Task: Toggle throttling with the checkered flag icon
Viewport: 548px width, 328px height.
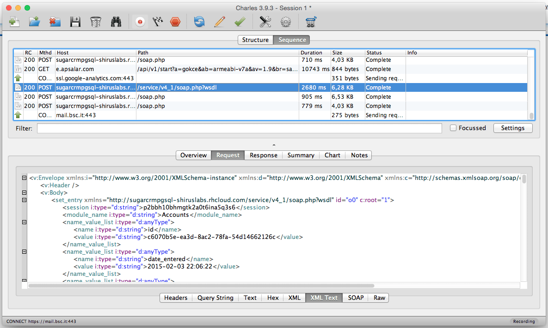Action: coord(158,22)
